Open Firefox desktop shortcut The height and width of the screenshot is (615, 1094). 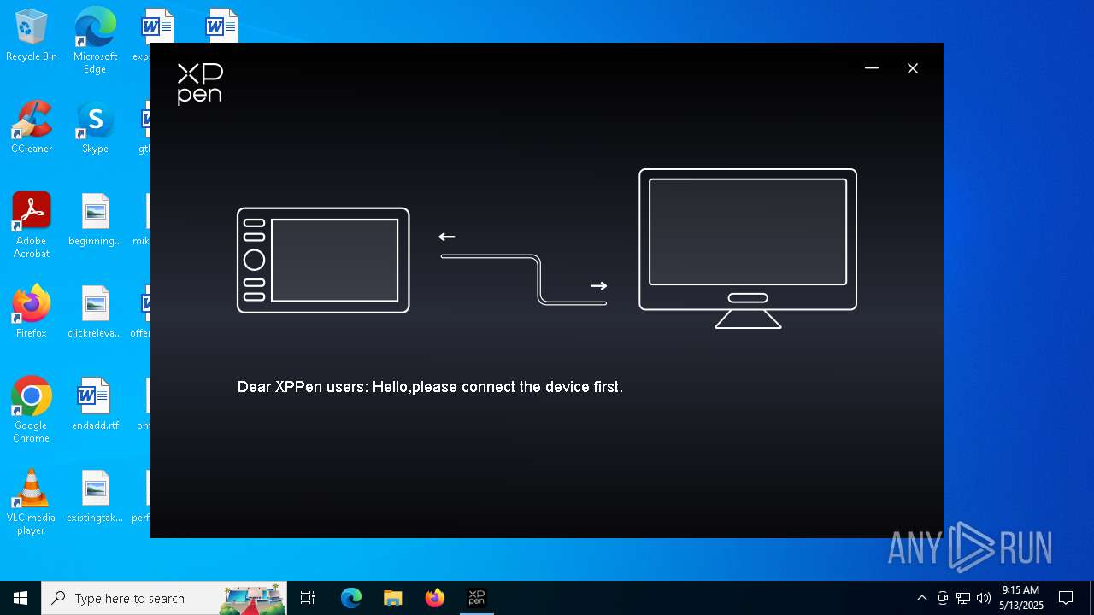pos(32,312)
